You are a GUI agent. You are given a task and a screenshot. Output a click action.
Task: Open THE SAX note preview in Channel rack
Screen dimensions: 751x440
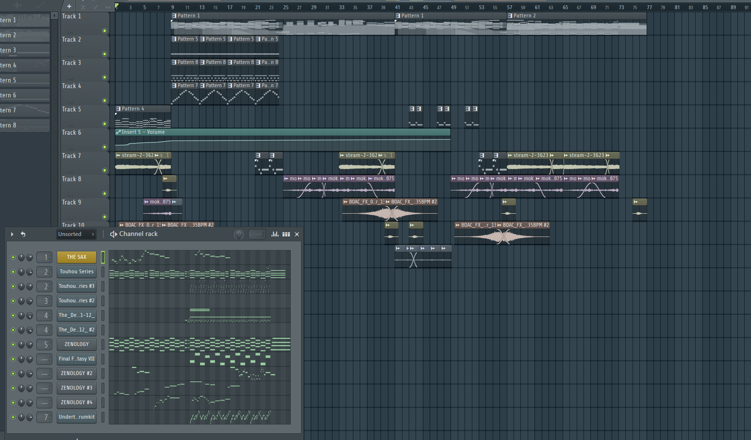(200, 257)
